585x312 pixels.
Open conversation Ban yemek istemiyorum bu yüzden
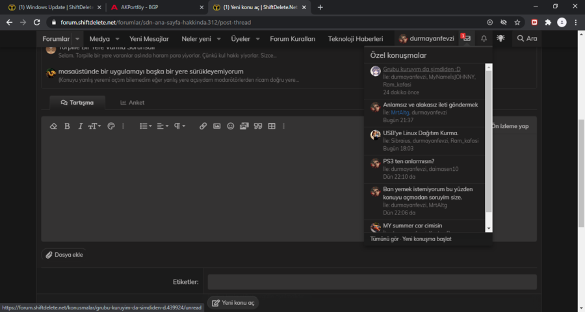click(428, 193)
